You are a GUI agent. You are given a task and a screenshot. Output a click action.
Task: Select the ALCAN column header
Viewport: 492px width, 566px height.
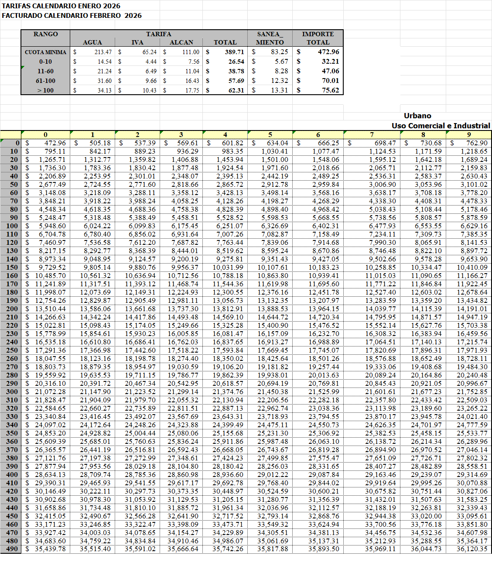tap(181, 42)
